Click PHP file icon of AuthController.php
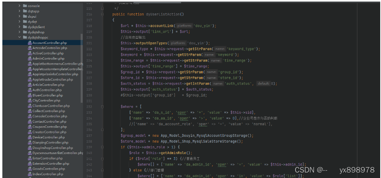Image resolution: width=381 pixels, height=178 pixels. 30,90
